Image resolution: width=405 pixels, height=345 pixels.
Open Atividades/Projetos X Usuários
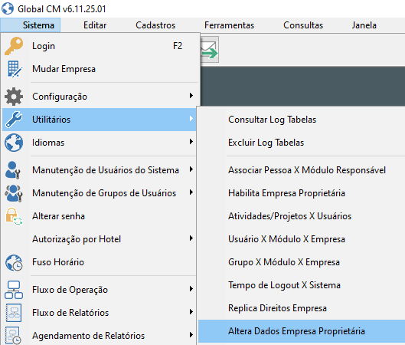click(302, 216)
